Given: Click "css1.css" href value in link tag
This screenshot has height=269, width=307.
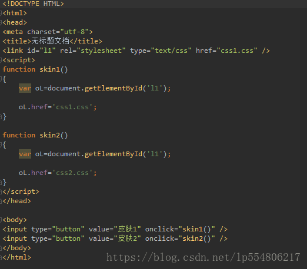Looking at the screenshot, I should (237, 51).
